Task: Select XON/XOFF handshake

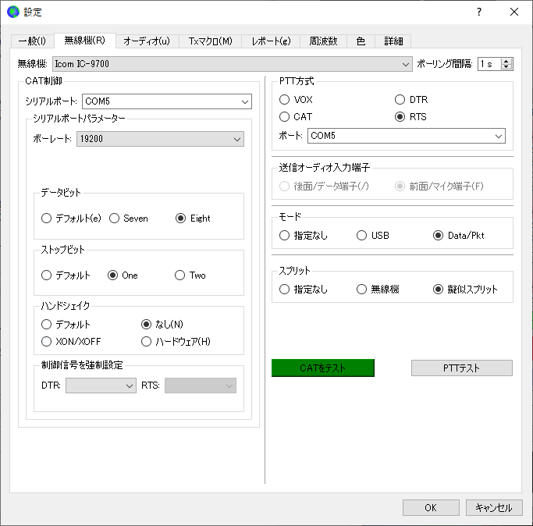Action: point(71,341)
